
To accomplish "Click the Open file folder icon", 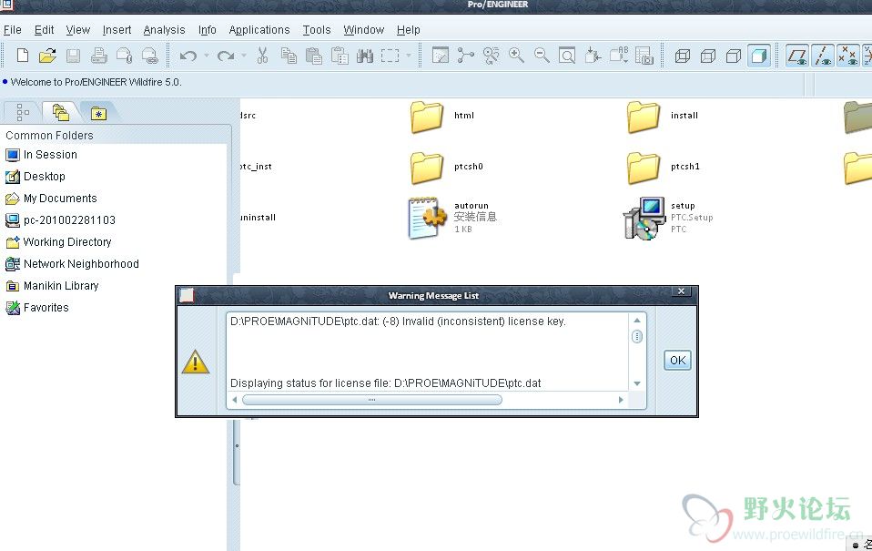I will pyautogui.click(x=48, y=56).
